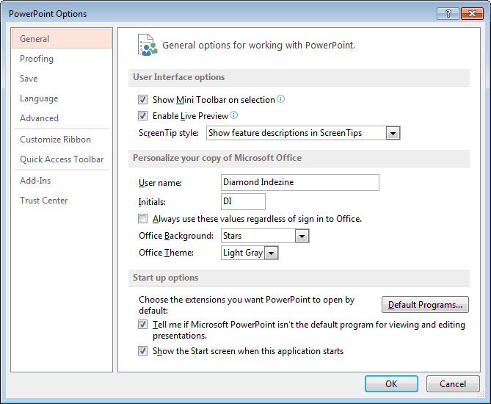491x404 pixels.
Task: Uncheck Show Mini Toolbar on selection
Action: point(143,100)
